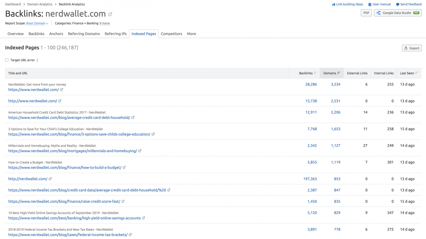Viewport: 426px width, 239px height.
Task: Open external icon for 3-options-save-childs-college-education URL
Action: 153,134
